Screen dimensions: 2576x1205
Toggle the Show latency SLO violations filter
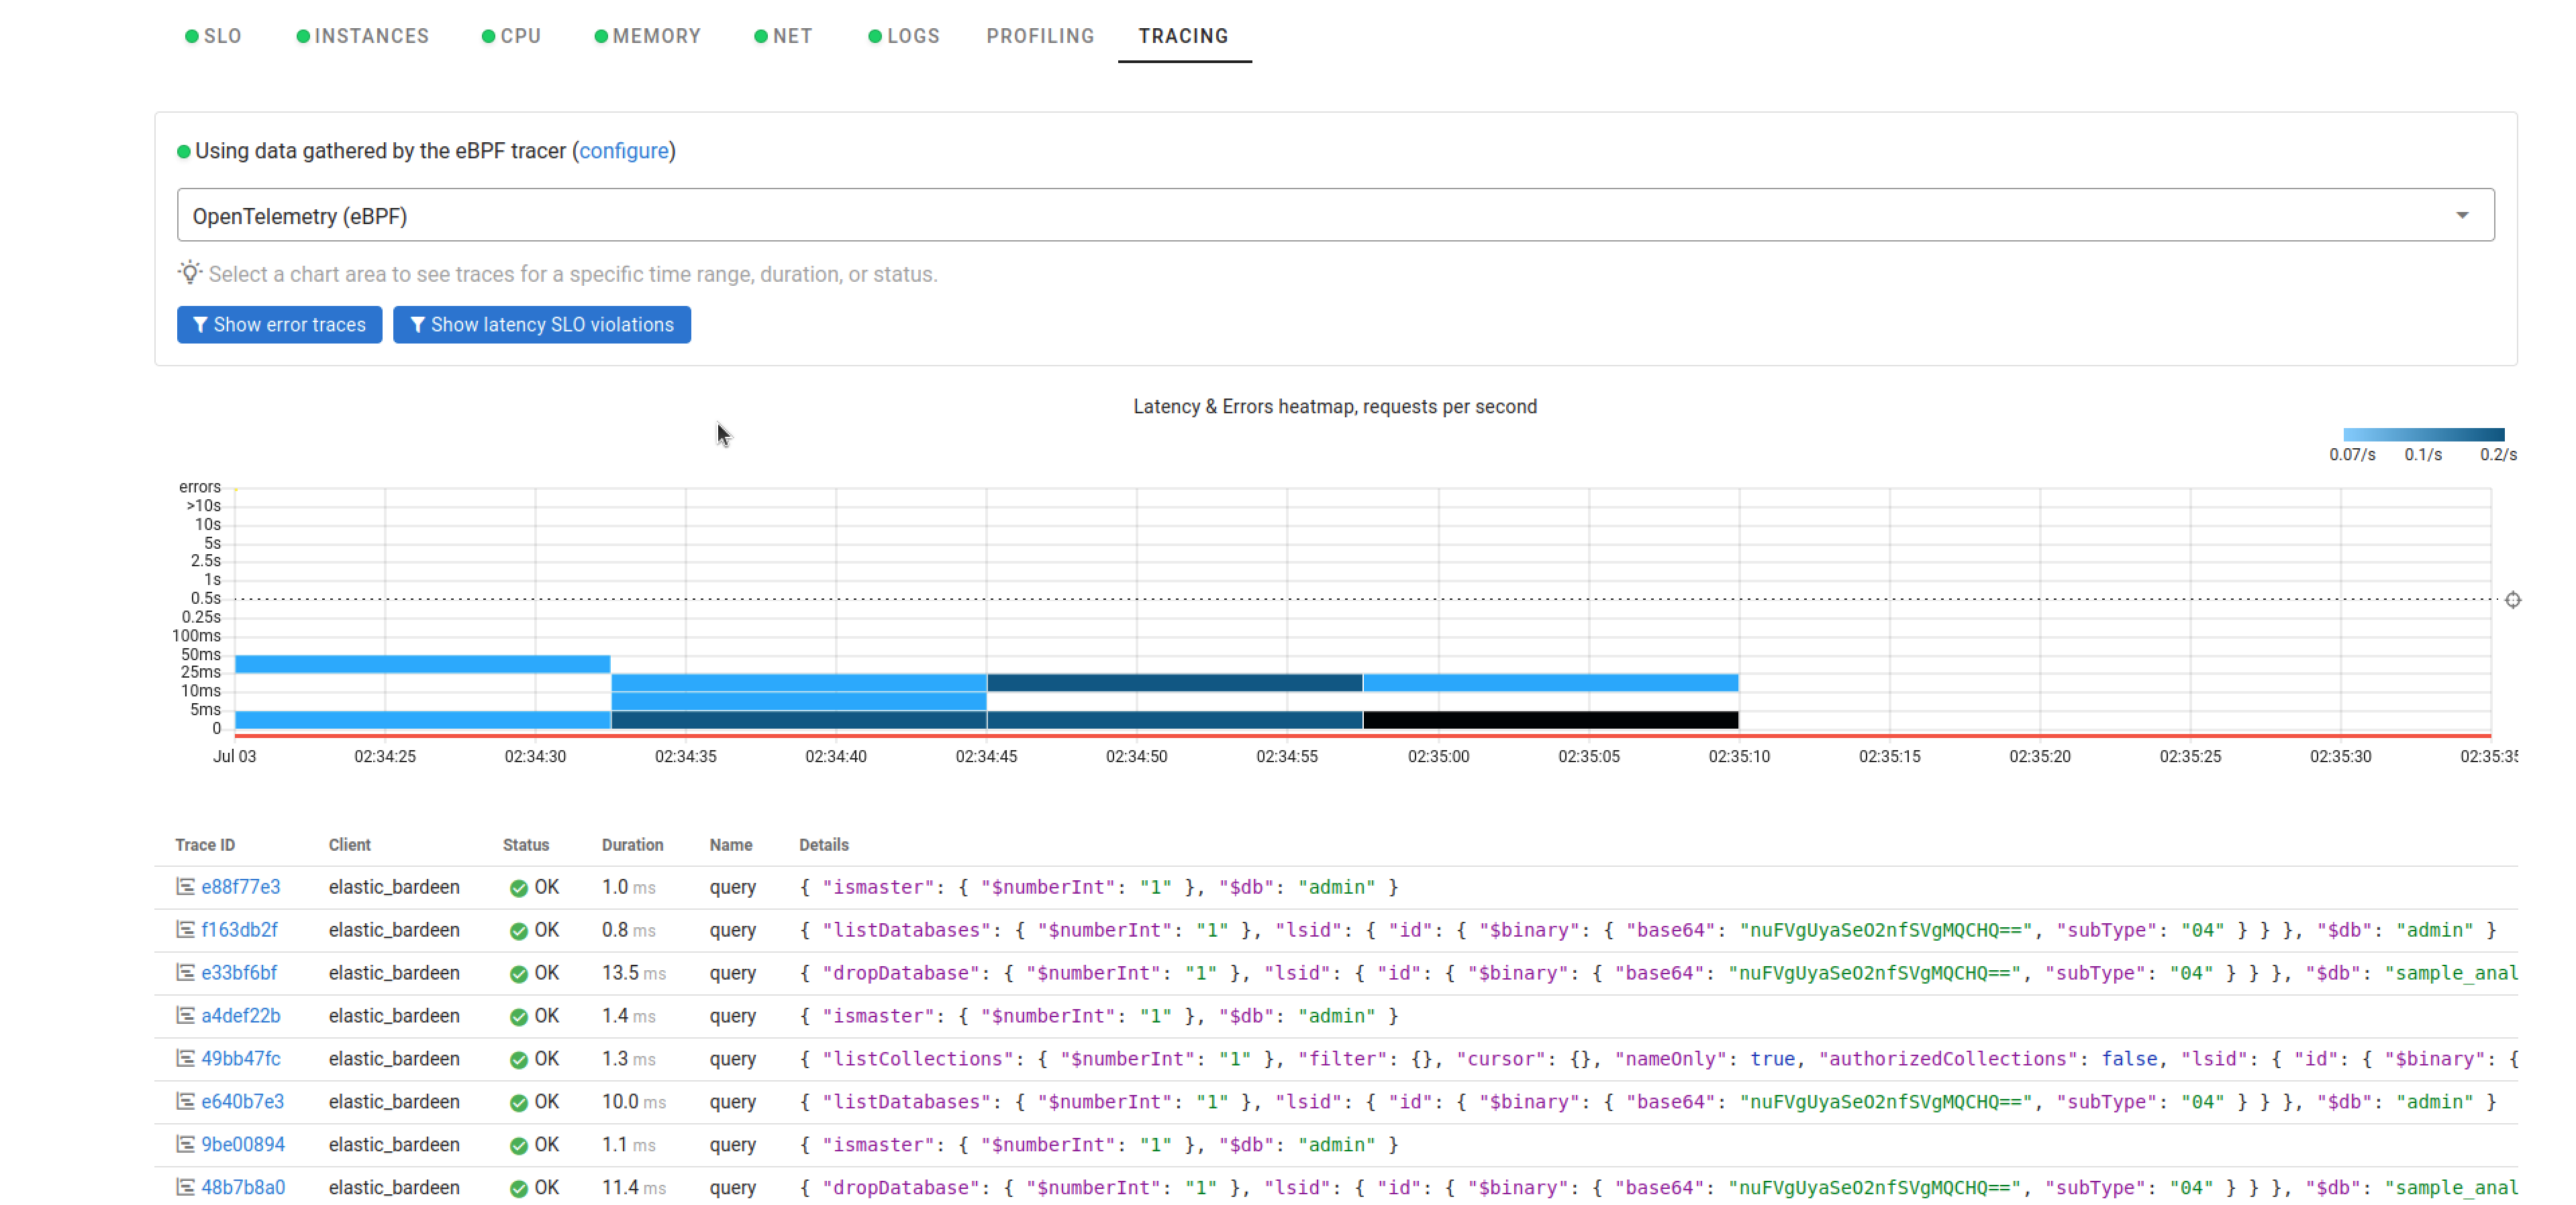pos(542,324)
